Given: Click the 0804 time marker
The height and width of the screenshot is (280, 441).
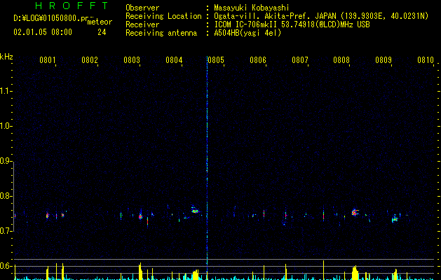Looking at the screenshot, I should point(174,60).
